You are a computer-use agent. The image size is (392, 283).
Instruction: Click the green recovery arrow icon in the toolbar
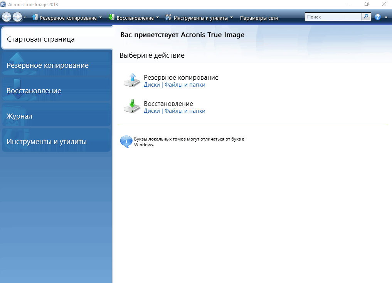(111, 17)
